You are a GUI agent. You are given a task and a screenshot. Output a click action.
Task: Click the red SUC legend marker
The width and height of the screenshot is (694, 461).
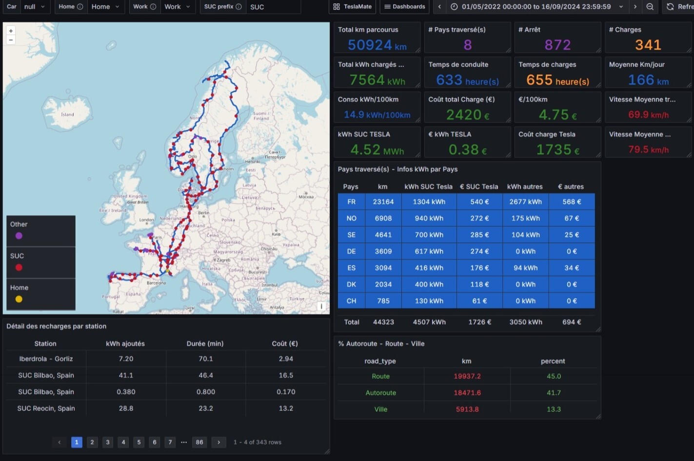[19, 267]
